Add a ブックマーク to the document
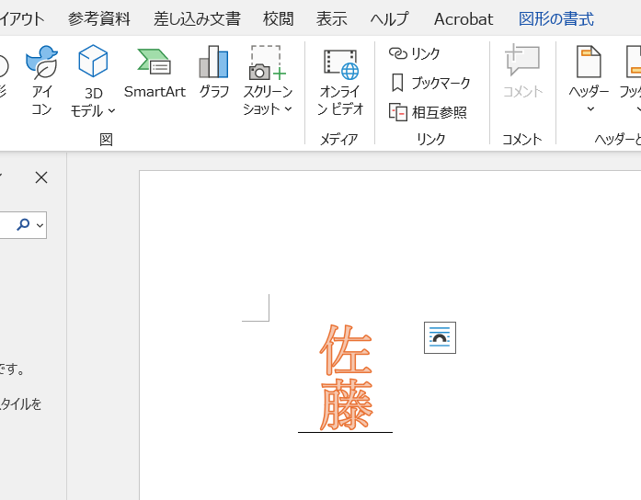641x500 pixels. pos(429,83)
